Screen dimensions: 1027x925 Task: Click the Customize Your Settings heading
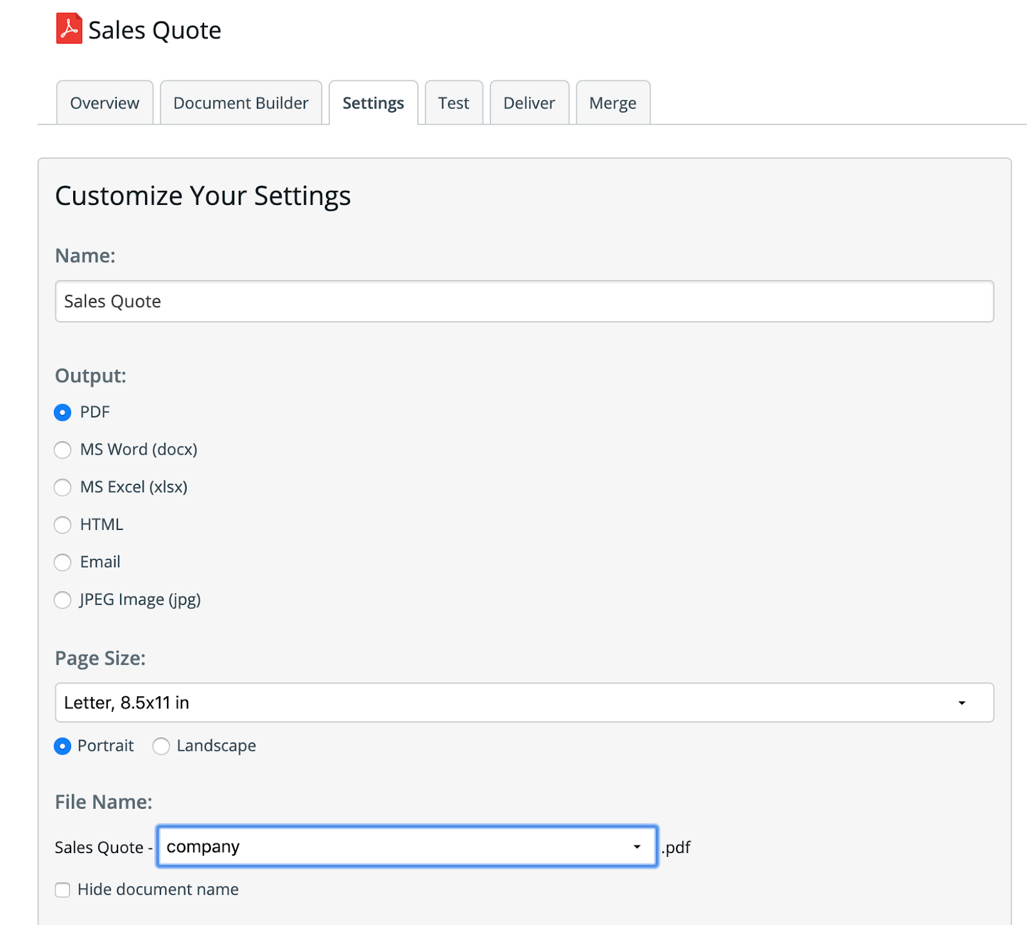(203, 196)
